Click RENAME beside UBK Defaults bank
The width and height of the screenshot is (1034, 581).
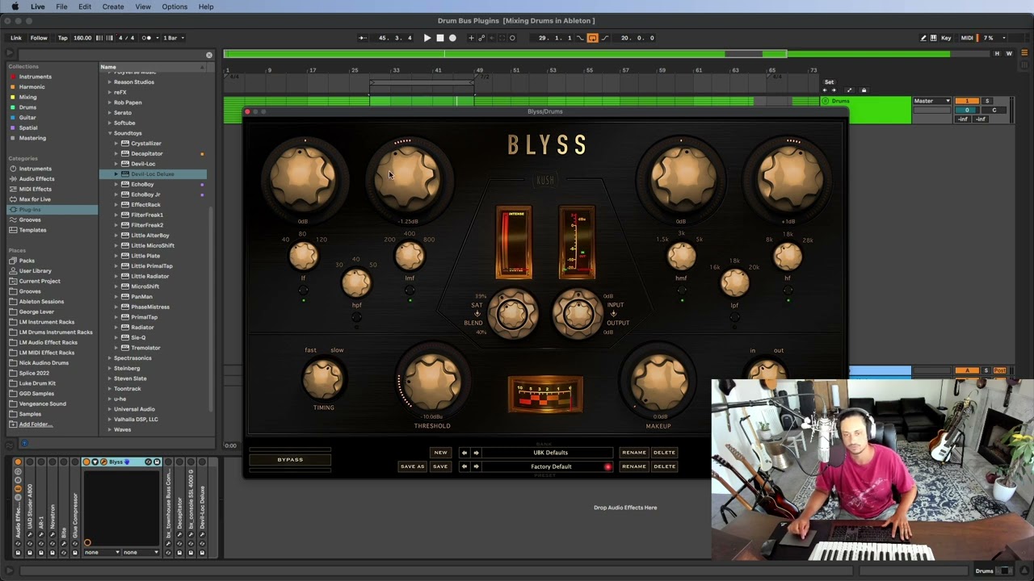(634, 453)
